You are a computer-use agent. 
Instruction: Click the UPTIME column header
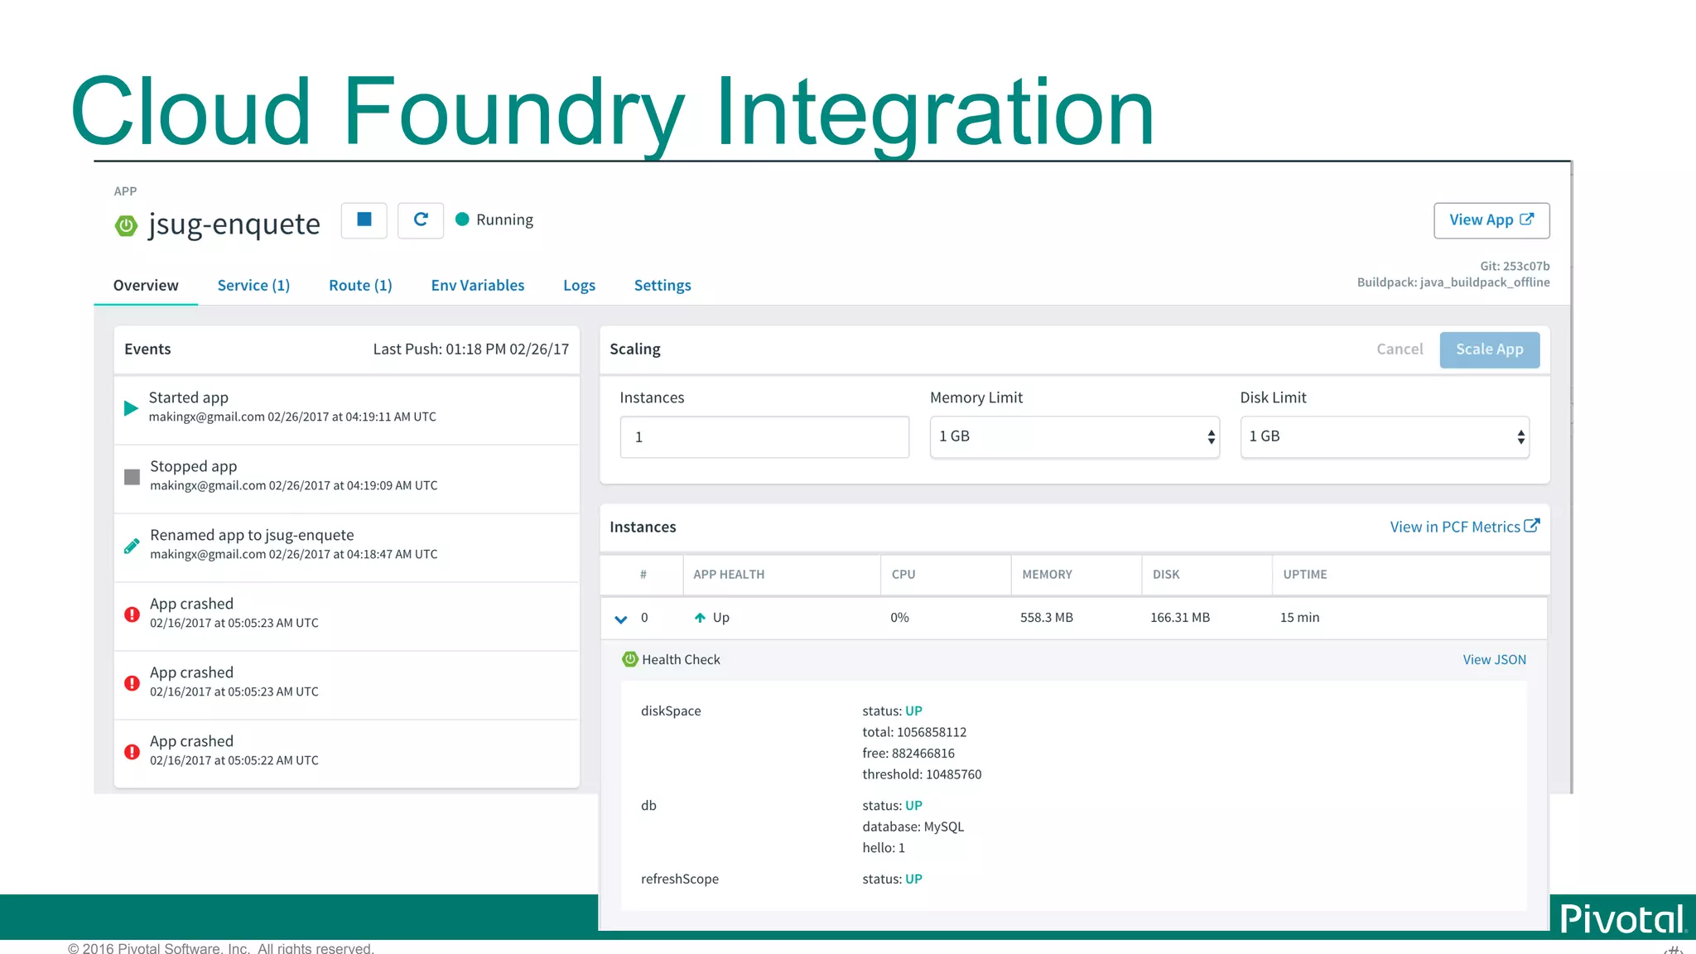pyautogui.click(x=1305, y=575)
